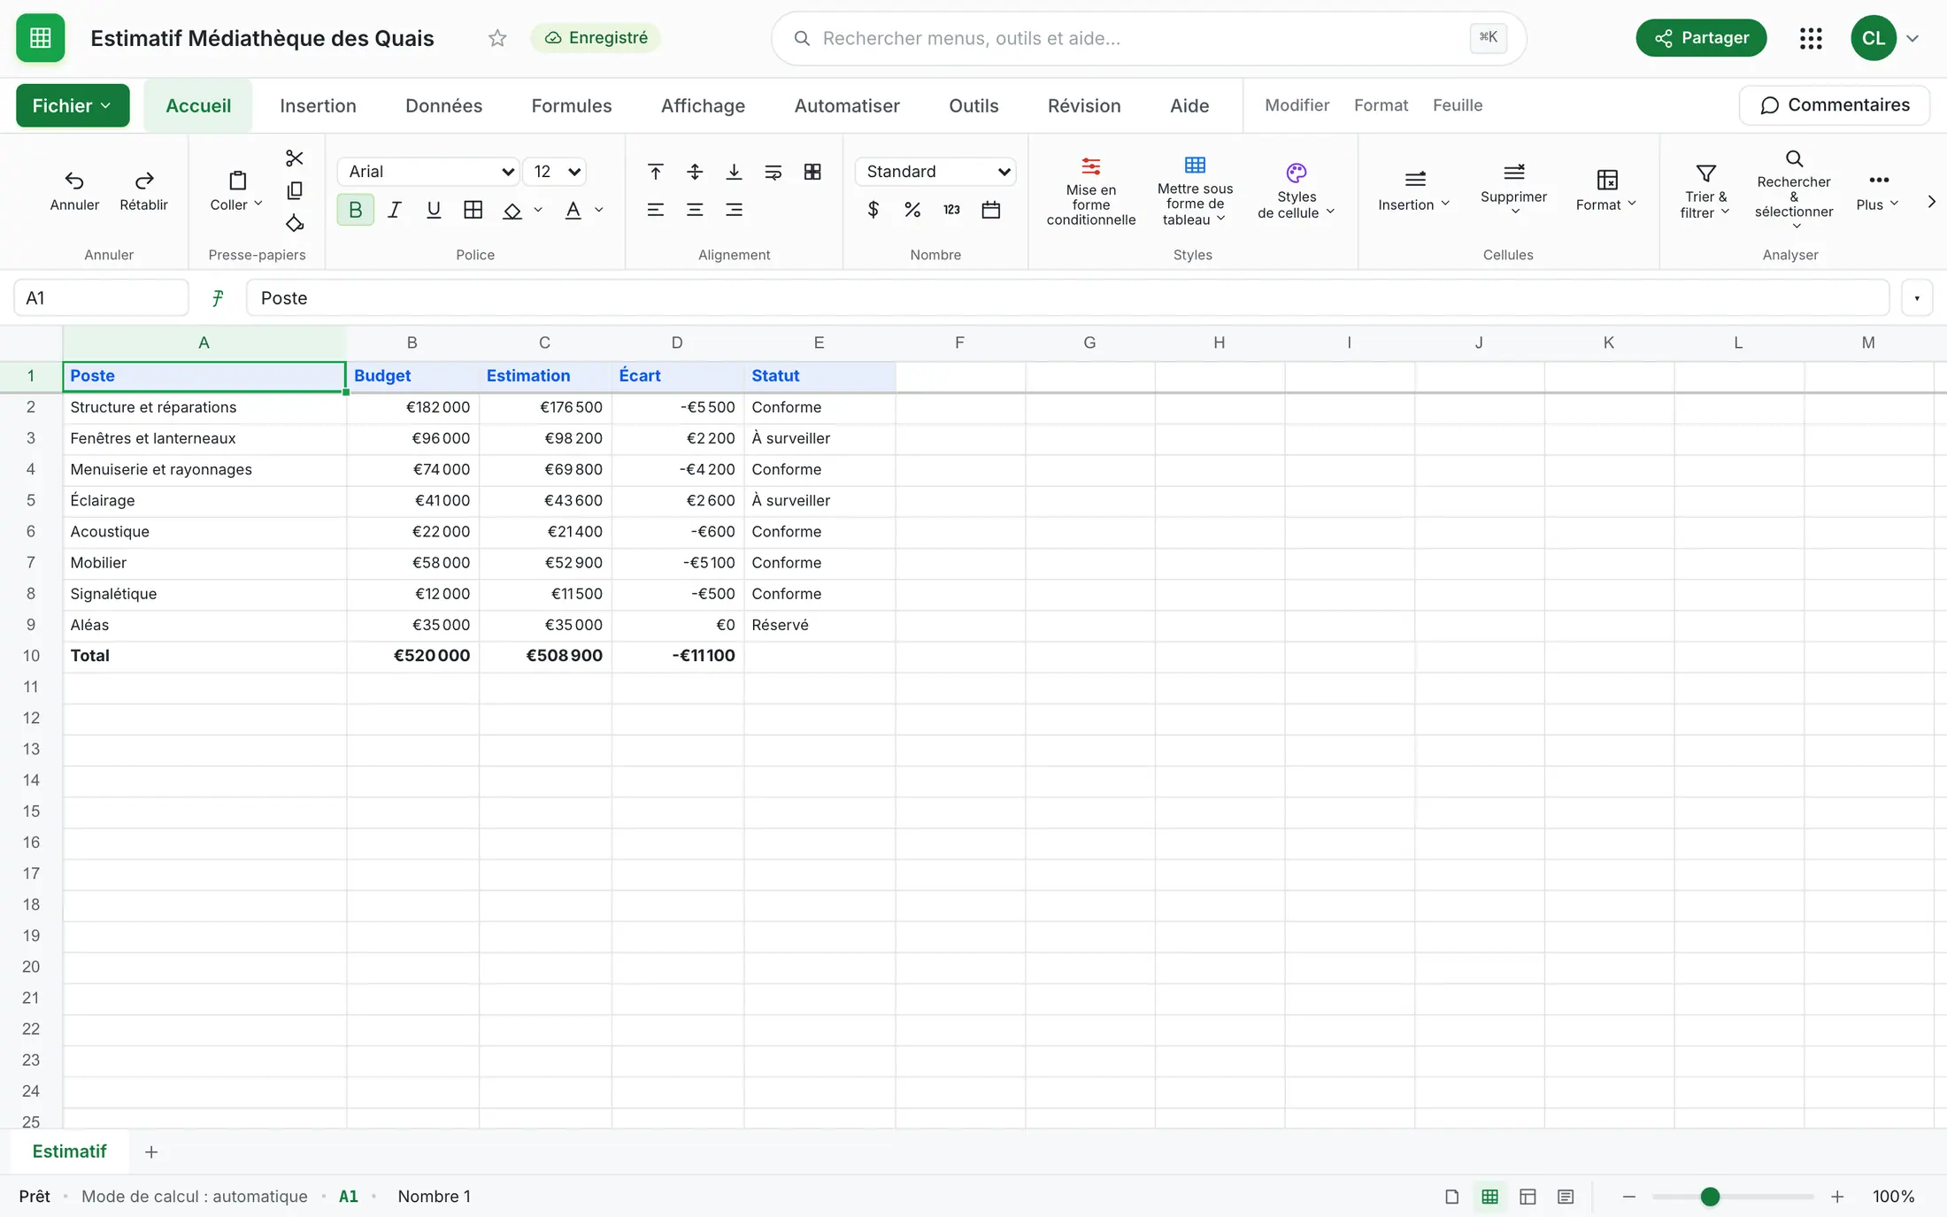1947x1217 pixels.
Task: Open the Commentaires panel
Action: pyautogui.click(x=1835, y=105)
